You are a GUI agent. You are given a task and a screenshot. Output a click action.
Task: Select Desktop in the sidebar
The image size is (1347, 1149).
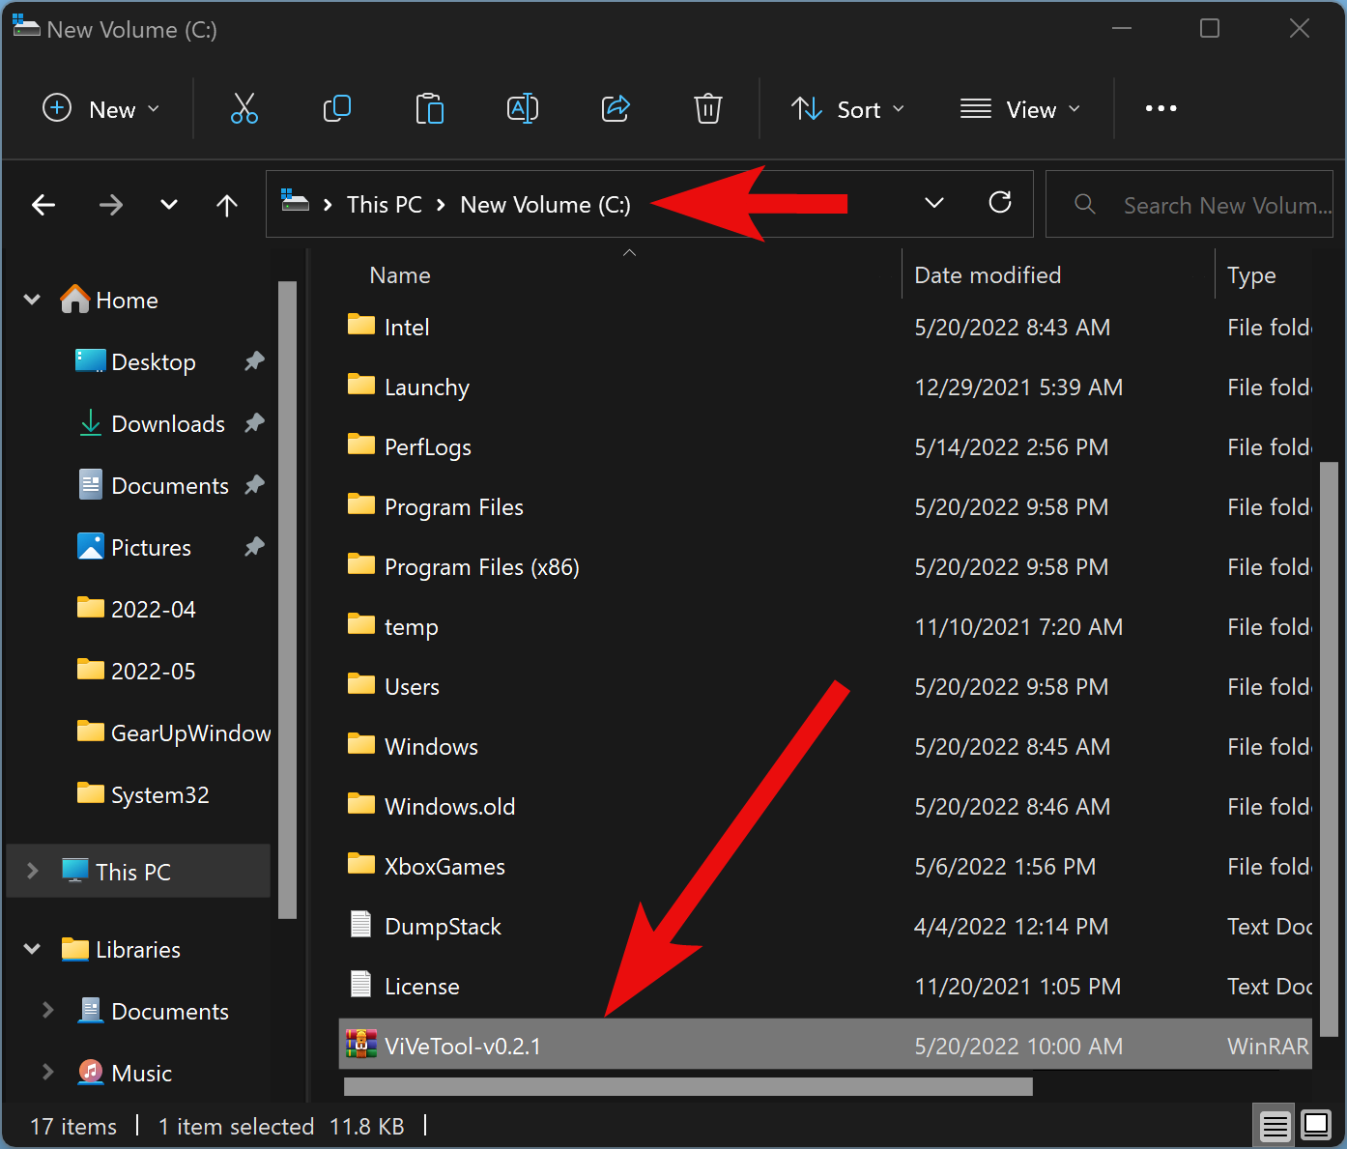(x=154, y=361)
